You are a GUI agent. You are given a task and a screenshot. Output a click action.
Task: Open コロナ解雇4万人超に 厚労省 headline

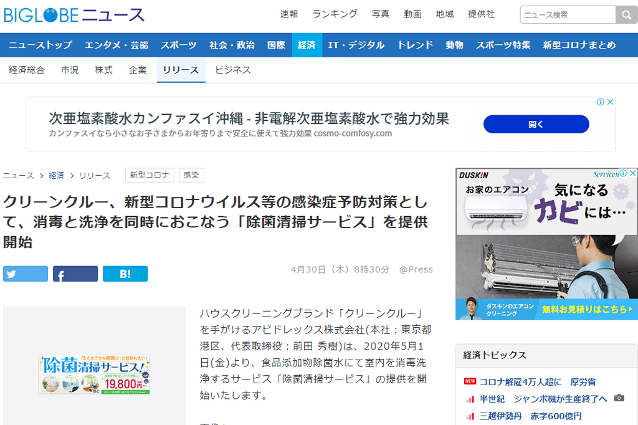(x=538, y=382)
